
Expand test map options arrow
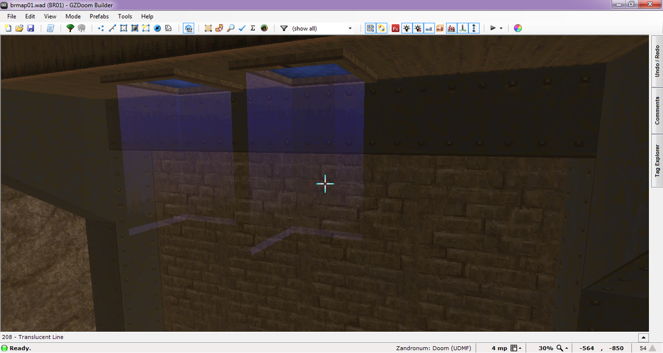(501, 29)
